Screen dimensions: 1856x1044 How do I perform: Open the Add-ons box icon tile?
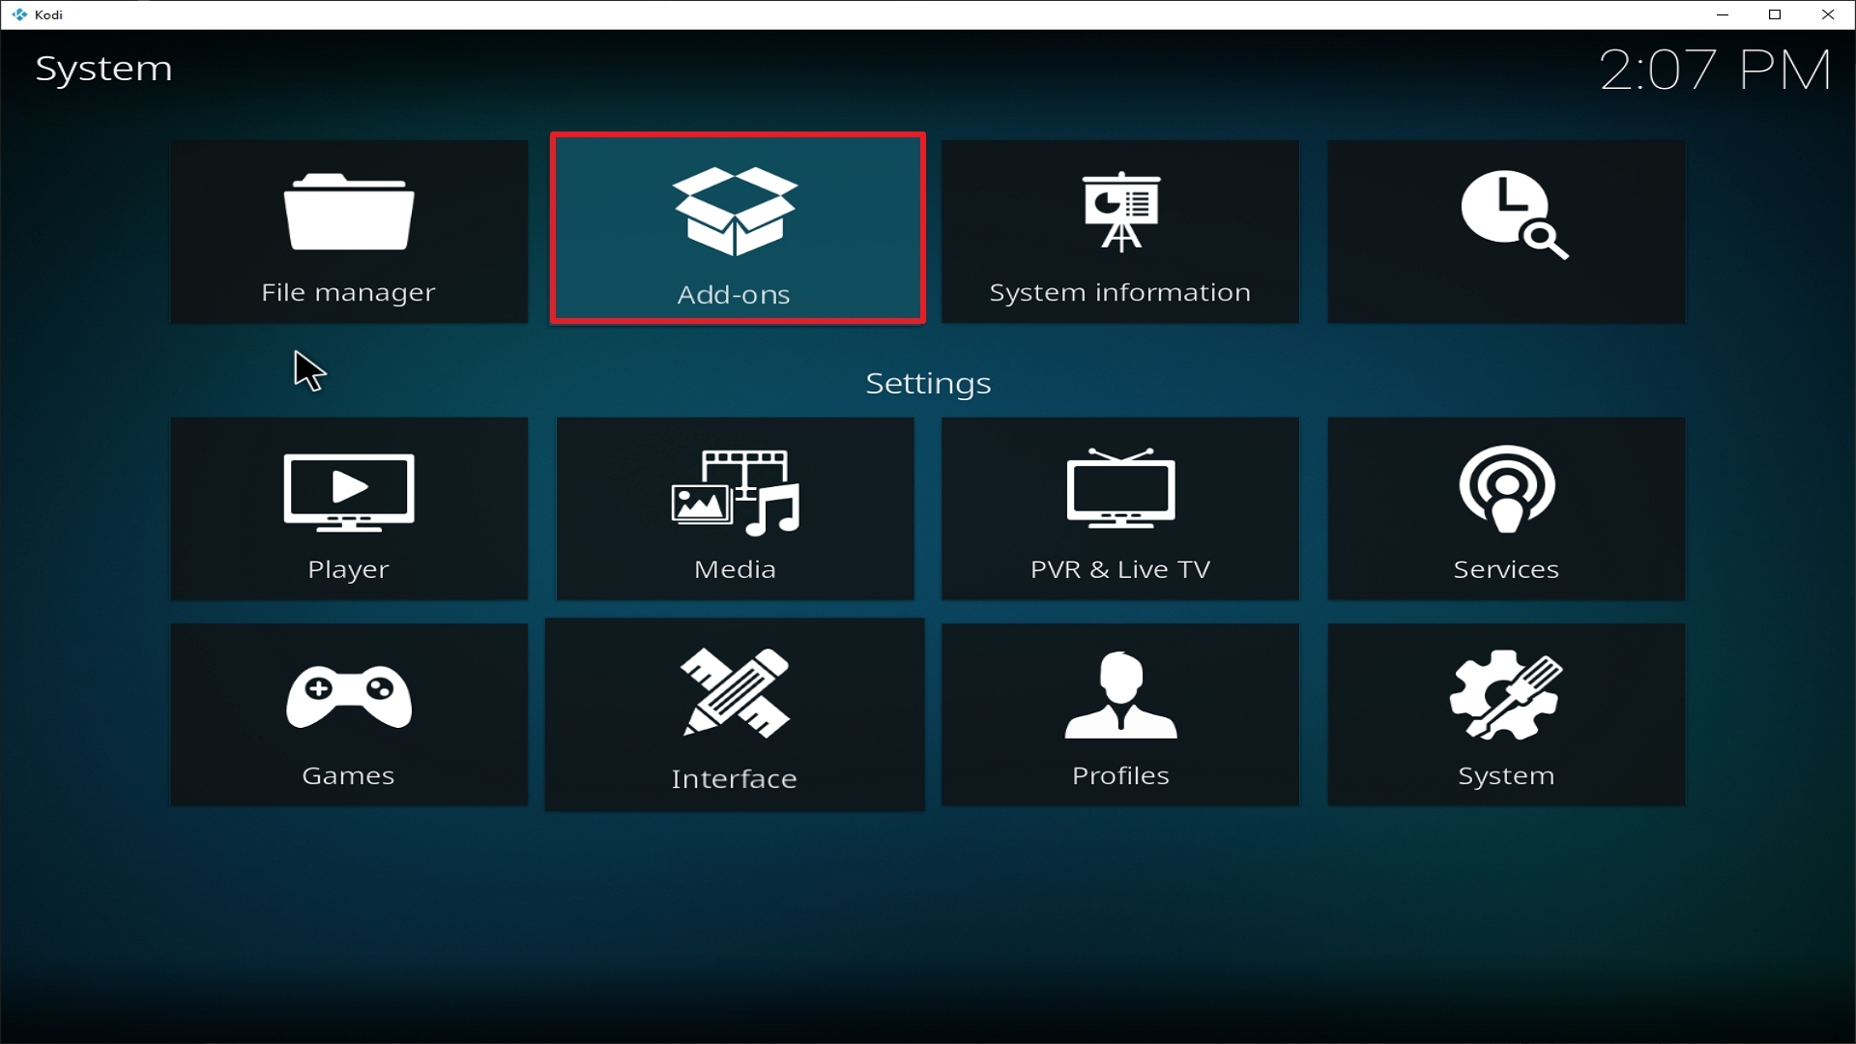pos(738,228)
